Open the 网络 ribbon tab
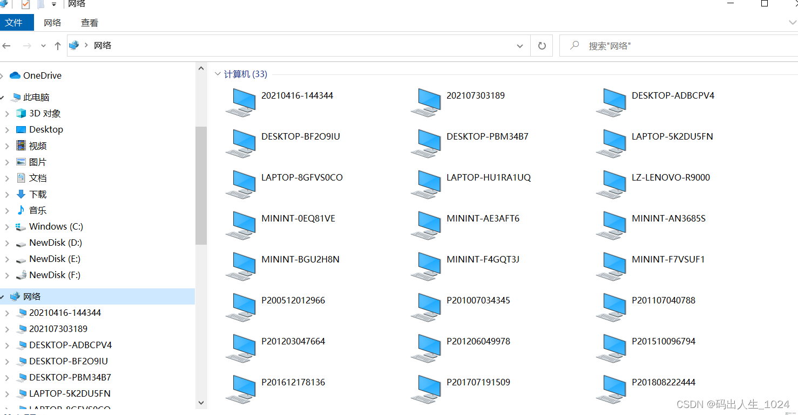Viewport: 798px width, 415px height. 52,23
